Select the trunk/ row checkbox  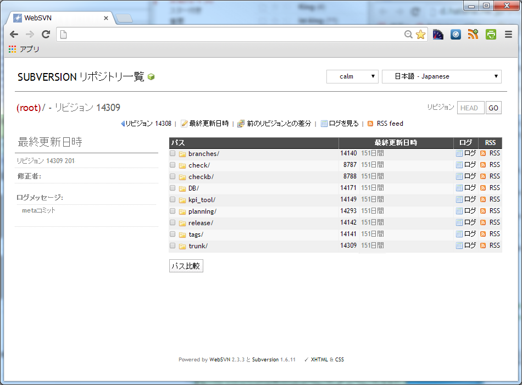click(x=173, y=245)
